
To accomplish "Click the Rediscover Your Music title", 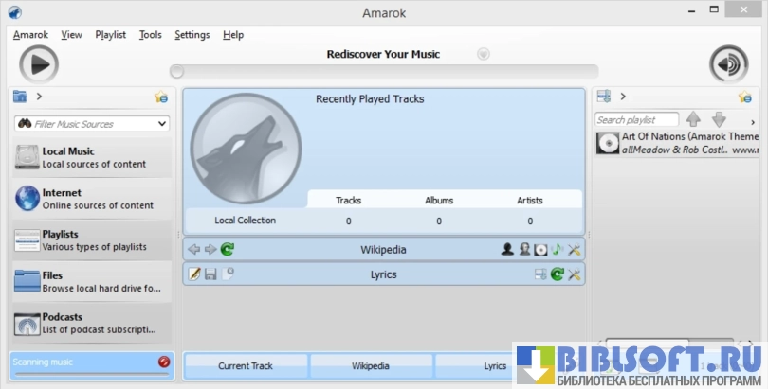I will pos(383,54).
